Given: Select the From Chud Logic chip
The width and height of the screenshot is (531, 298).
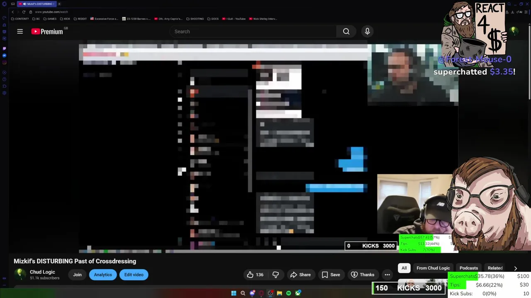Looking at the screenshot, I should pos(433,268).
